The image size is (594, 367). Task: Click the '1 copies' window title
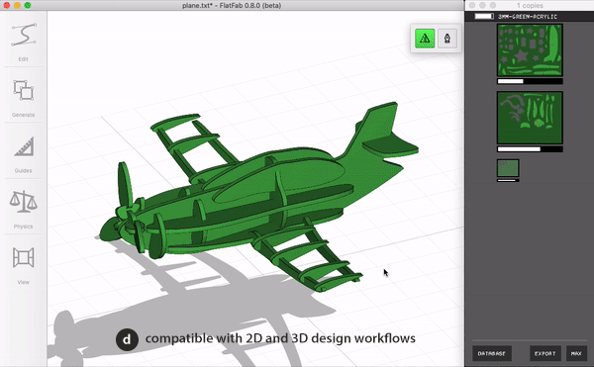[530, 5]
